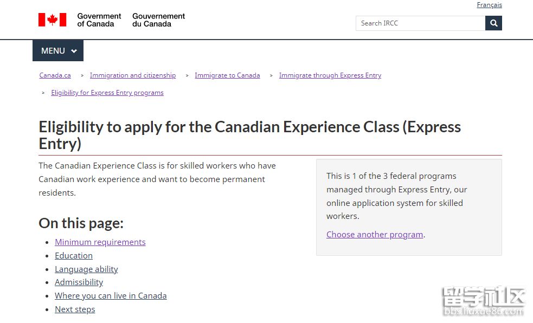Click the magnifying glass search icon

click(493, 23)
